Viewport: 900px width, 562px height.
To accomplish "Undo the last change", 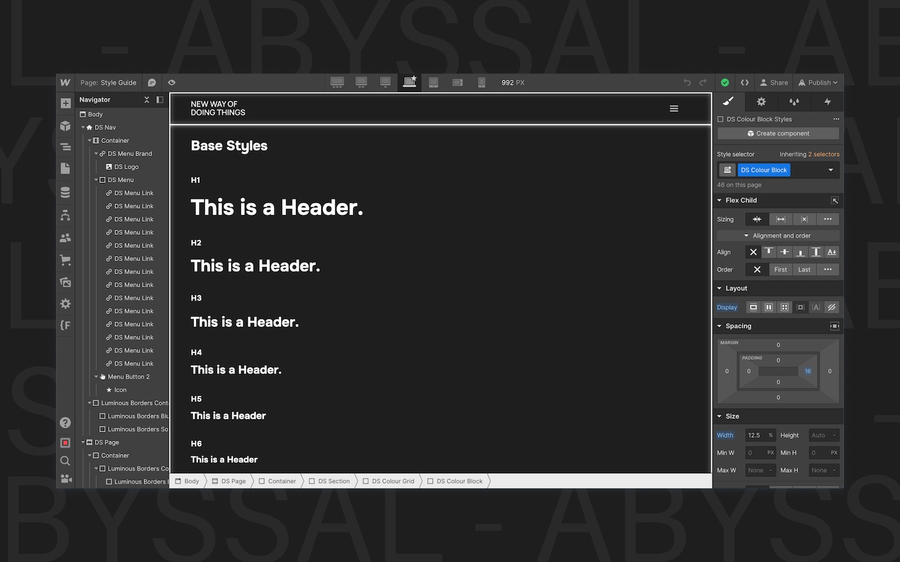I will (687, 82).
